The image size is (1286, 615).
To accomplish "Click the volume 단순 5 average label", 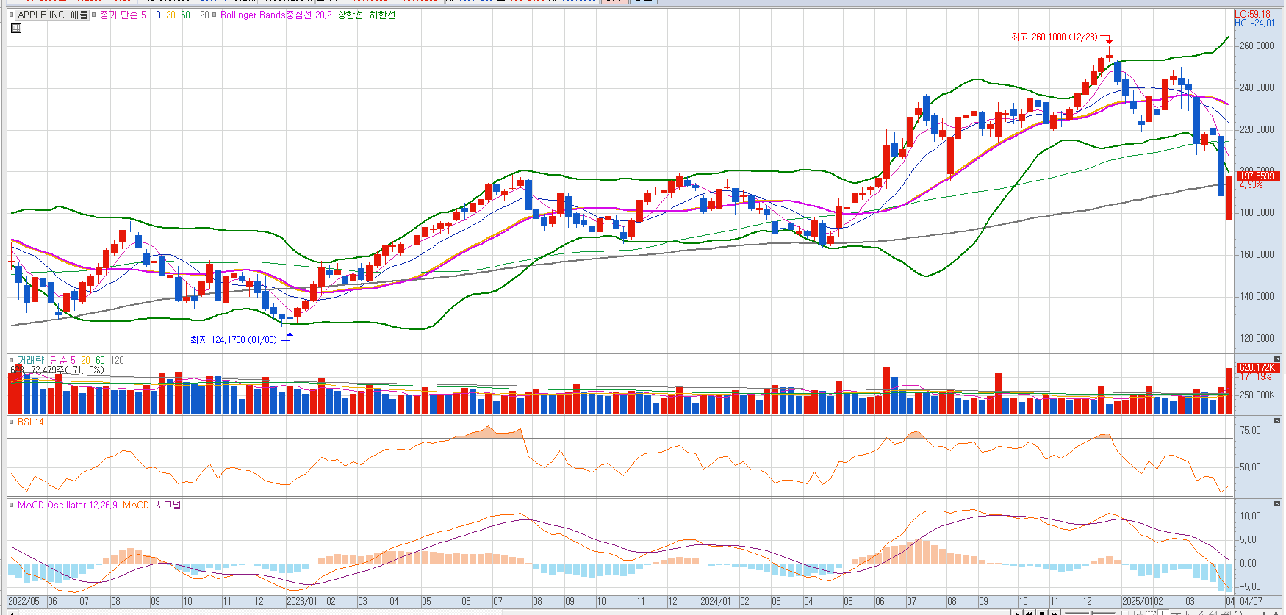I will [62, 360].
